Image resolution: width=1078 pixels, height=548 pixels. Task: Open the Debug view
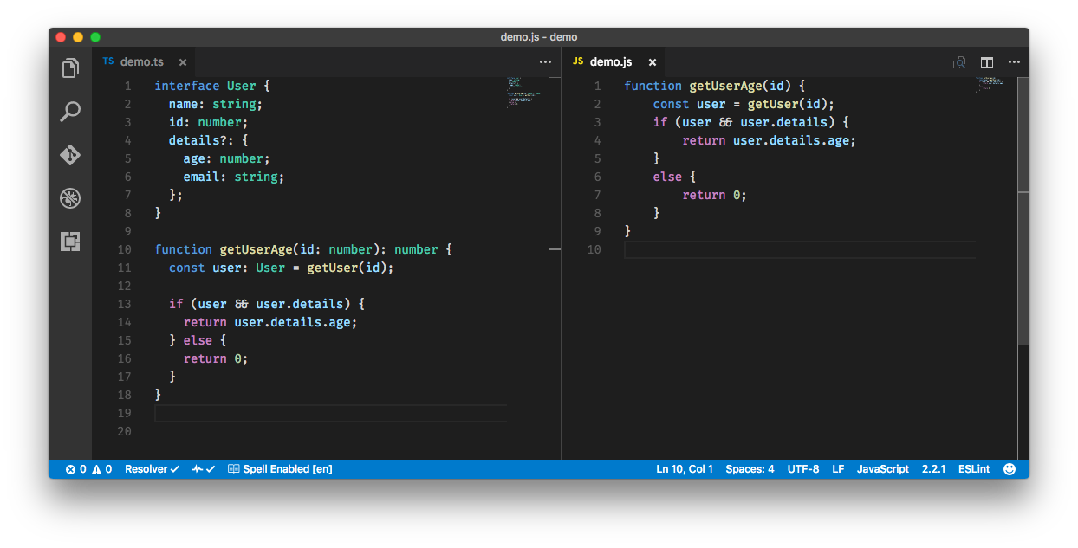[70, 198]
